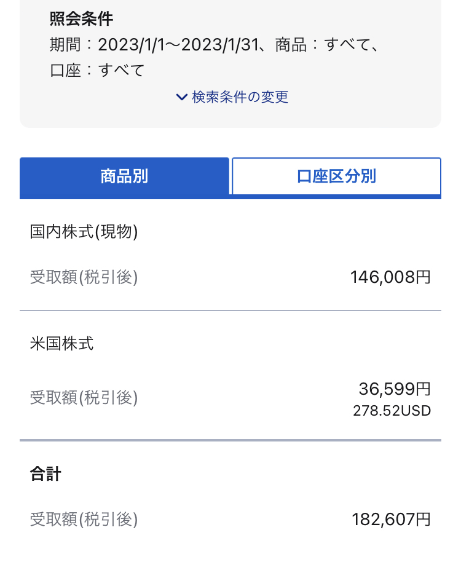
Task: Switch to the 口座区分別 tab
Action: [336, 176]
